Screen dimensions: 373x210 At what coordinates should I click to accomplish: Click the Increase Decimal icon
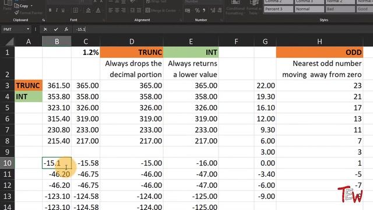(213, 10)
